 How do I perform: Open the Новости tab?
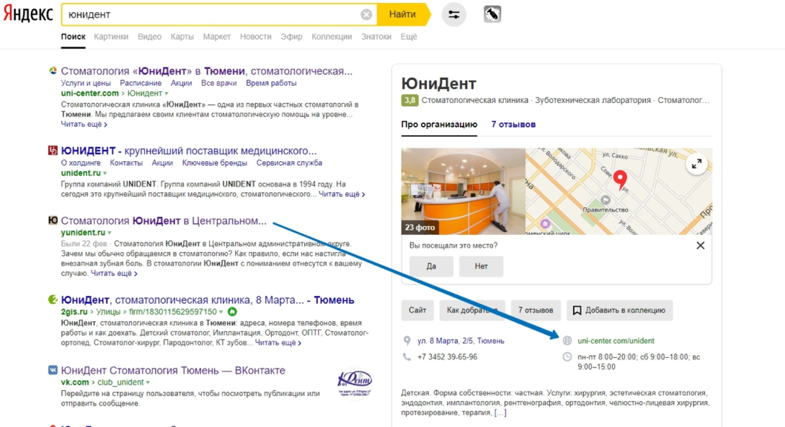tap(256, 37)
